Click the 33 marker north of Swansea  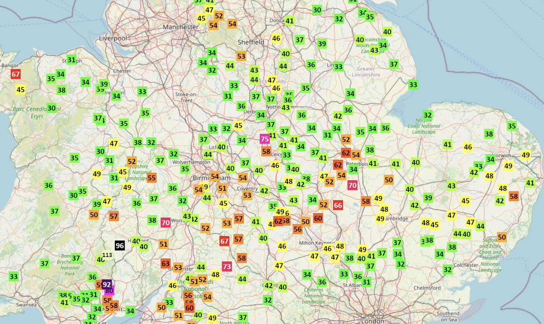click(14, 276)
